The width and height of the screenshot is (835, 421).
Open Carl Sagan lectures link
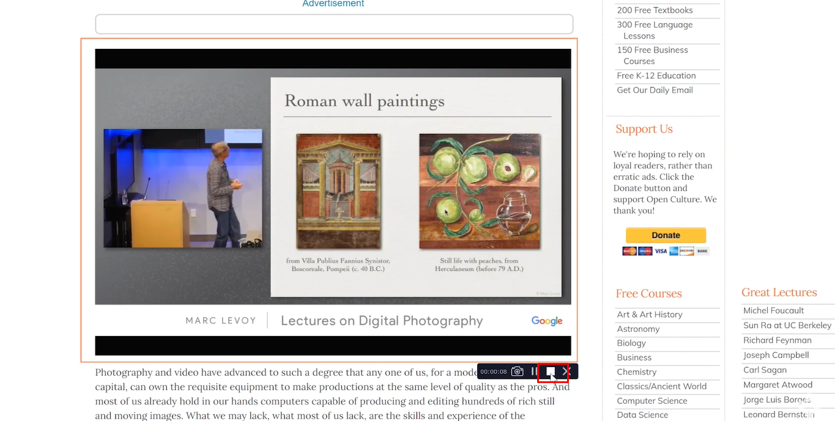click(x=765, y=370)
